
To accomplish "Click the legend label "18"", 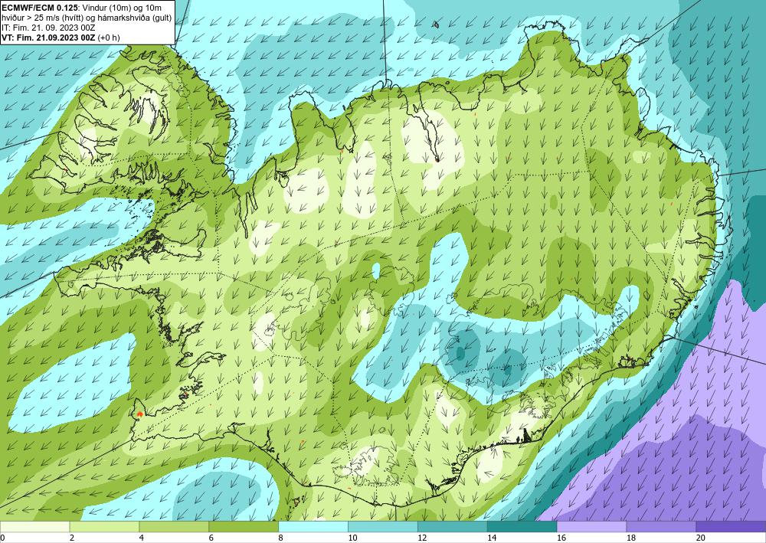I will [631, 538].
